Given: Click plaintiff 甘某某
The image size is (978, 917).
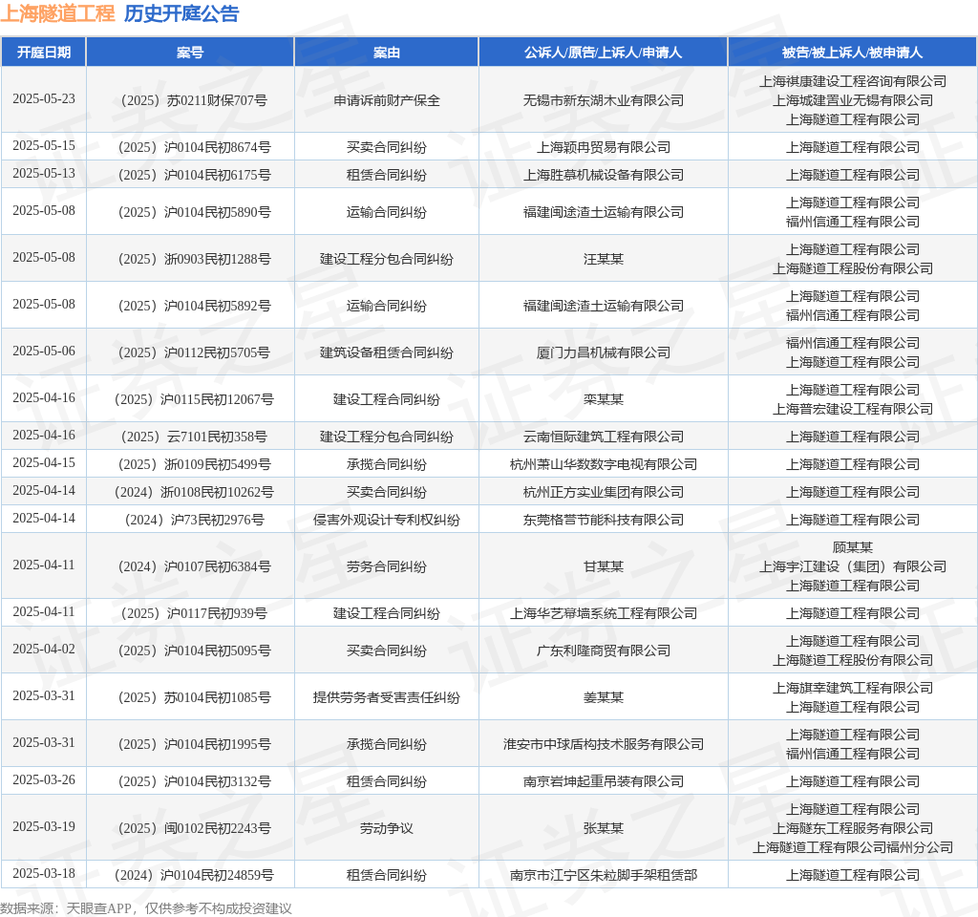Looking at the screenshot, I should pos(604,566).
